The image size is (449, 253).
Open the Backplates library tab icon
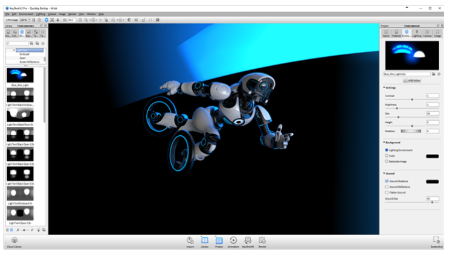[28, 33]
